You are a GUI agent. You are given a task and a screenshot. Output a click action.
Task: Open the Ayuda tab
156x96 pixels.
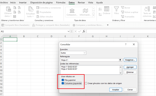pos(99,3)
